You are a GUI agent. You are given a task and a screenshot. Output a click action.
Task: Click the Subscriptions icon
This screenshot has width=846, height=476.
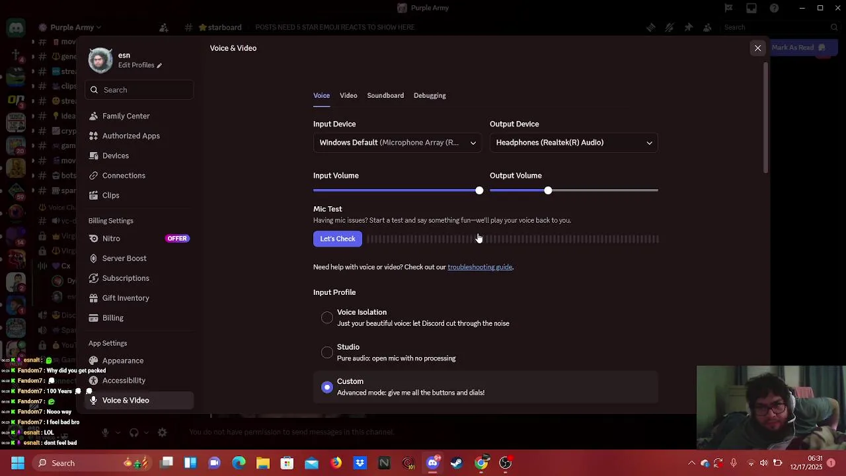click(93, 278)
